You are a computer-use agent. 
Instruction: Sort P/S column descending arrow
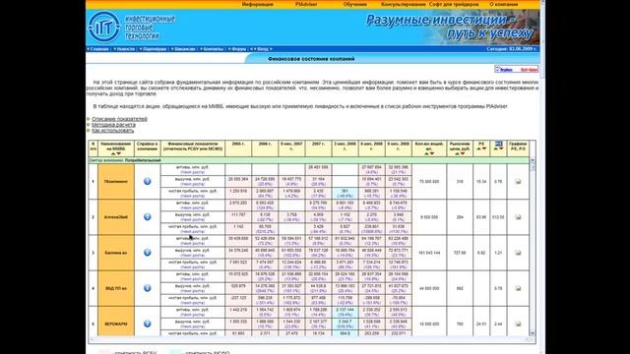[501, 148]
